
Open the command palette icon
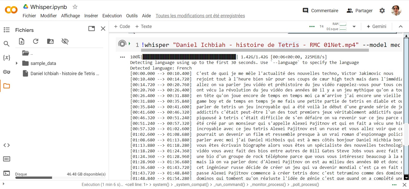click(7, 159)
